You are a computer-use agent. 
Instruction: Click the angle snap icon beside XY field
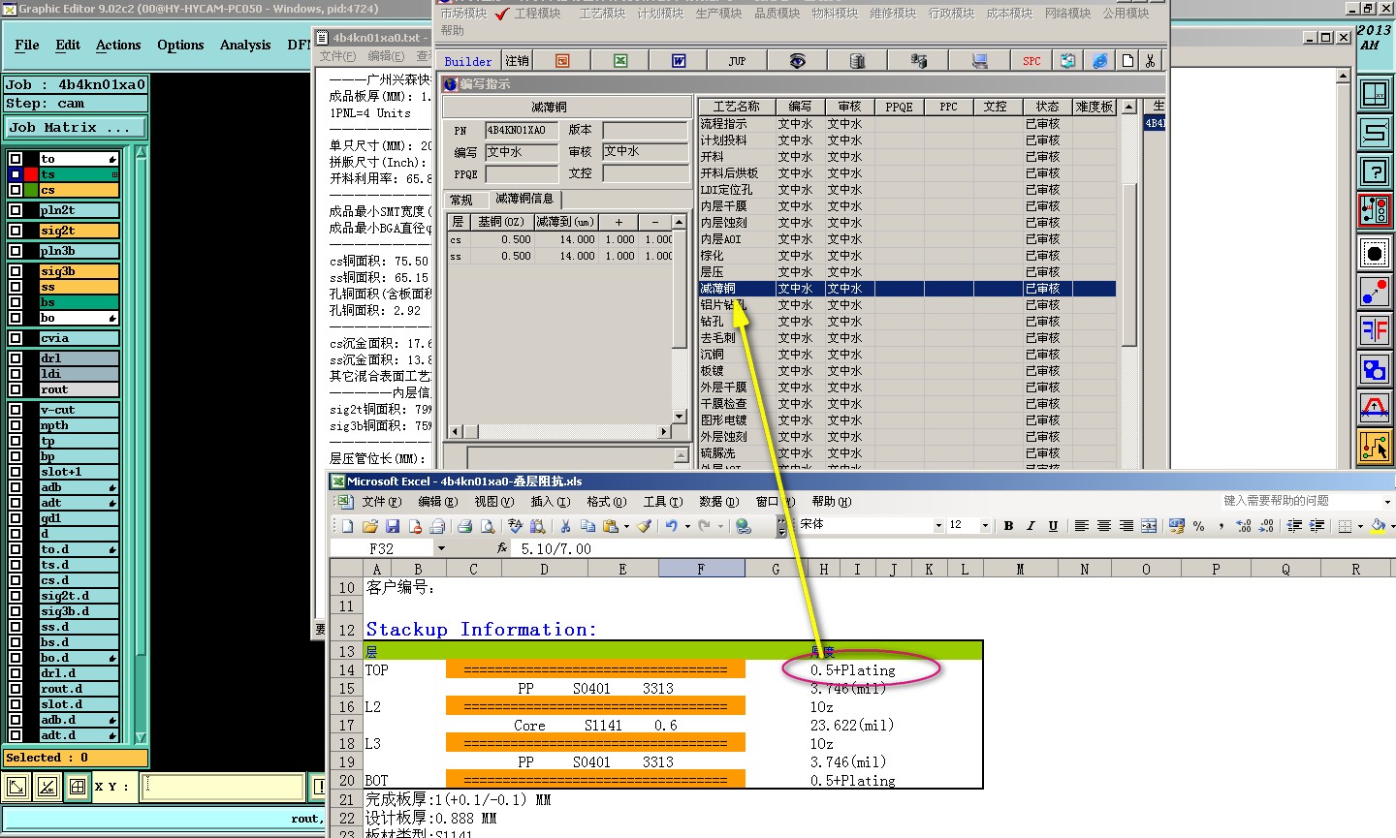tap(48, 787)
